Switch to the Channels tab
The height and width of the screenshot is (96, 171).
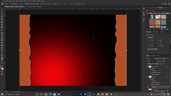pyautogui.click(x=153, y=56)
